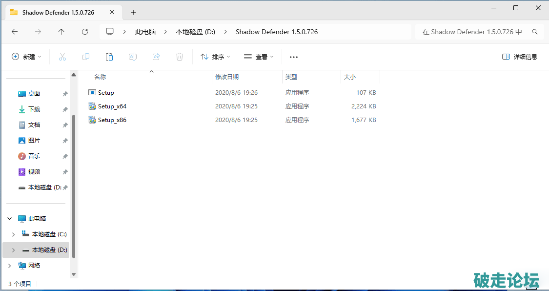Click the monitor icon in address bar
This screenshot has height=291, width=549.
point(110,32)
